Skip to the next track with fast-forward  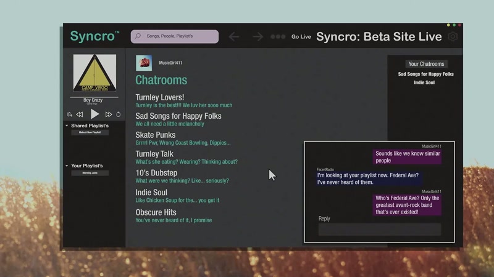click(x=109, y=114)
